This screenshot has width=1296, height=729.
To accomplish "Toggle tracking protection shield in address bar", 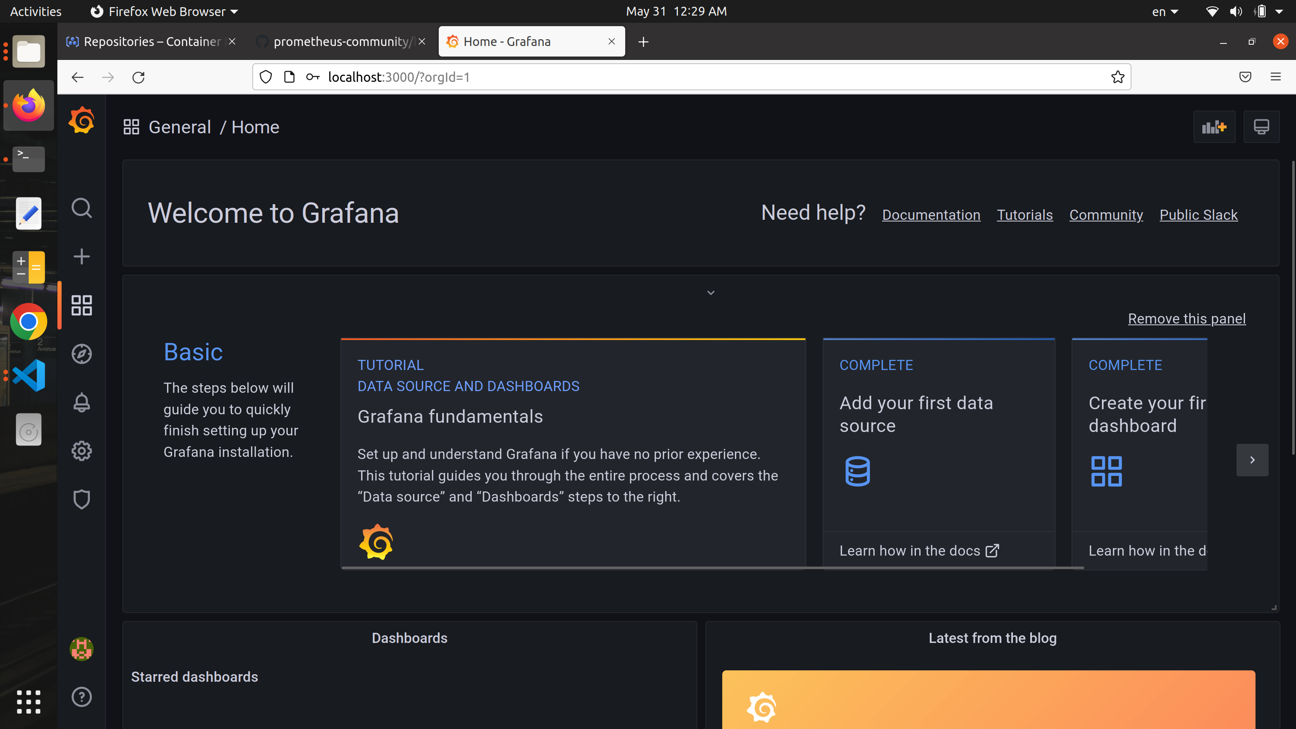I will (x=266, y=77).
